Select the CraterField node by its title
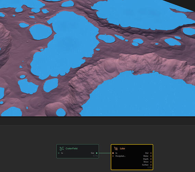The image size is (195, 172). coord(72,149)
